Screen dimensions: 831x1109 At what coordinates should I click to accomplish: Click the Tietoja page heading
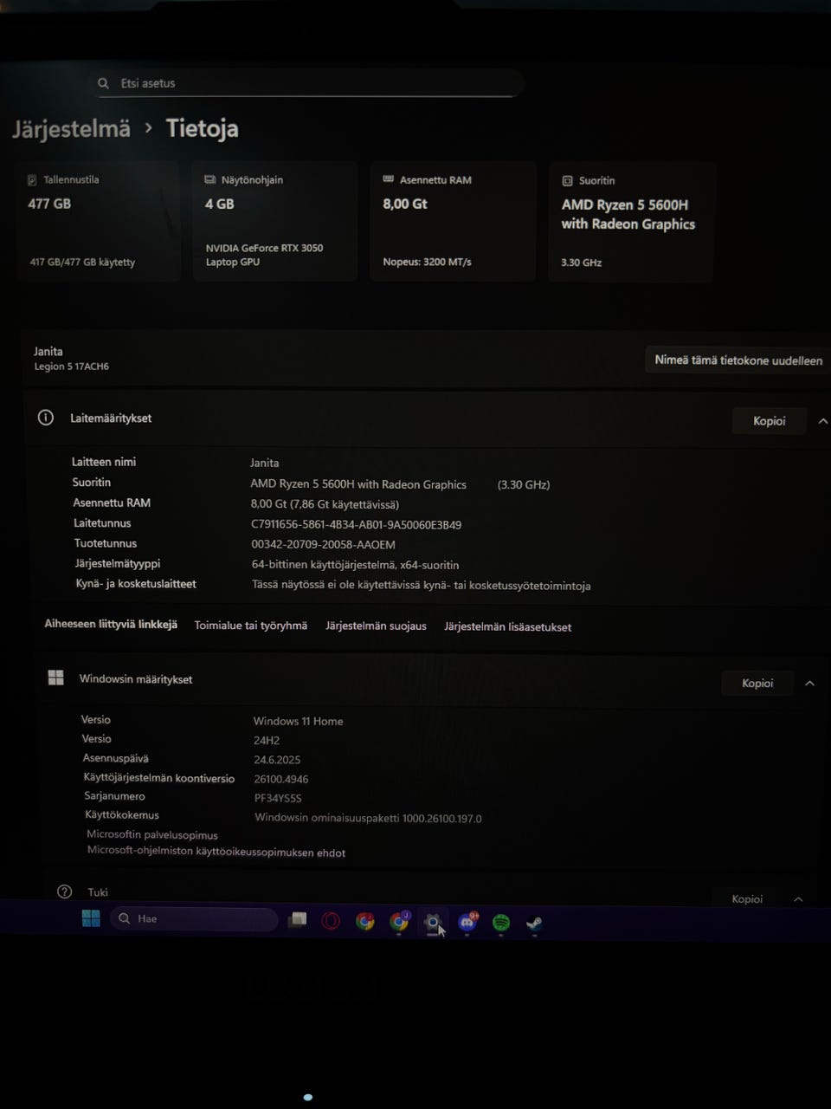(203, 129)
